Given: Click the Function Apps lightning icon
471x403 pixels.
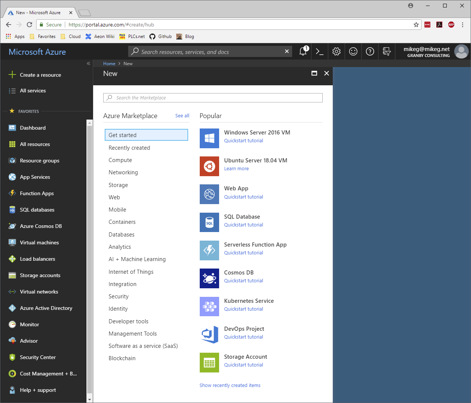Looking at the screenshot, I should pos(12,193).
